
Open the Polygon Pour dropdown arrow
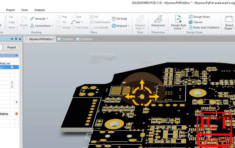coord(144,28)
